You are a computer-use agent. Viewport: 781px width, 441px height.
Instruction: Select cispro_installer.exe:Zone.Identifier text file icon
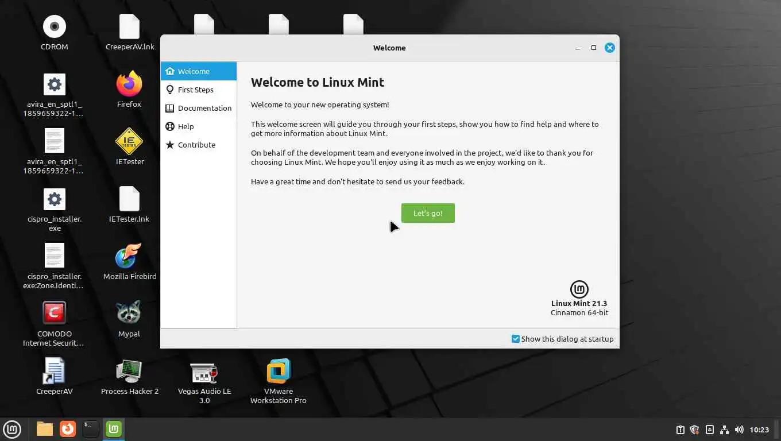55,256
